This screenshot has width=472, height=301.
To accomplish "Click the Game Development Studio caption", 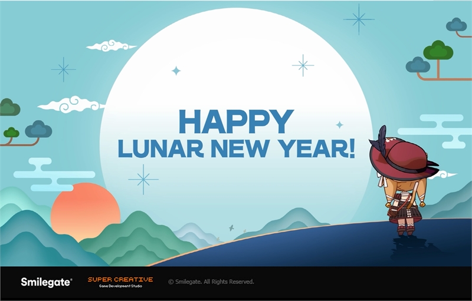I will tap(120, 286).
